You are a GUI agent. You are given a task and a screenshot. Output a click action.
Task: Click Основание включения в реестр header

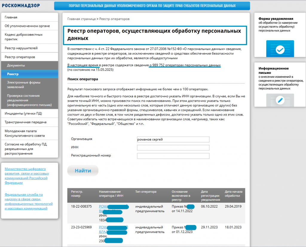tap(181, 196)
